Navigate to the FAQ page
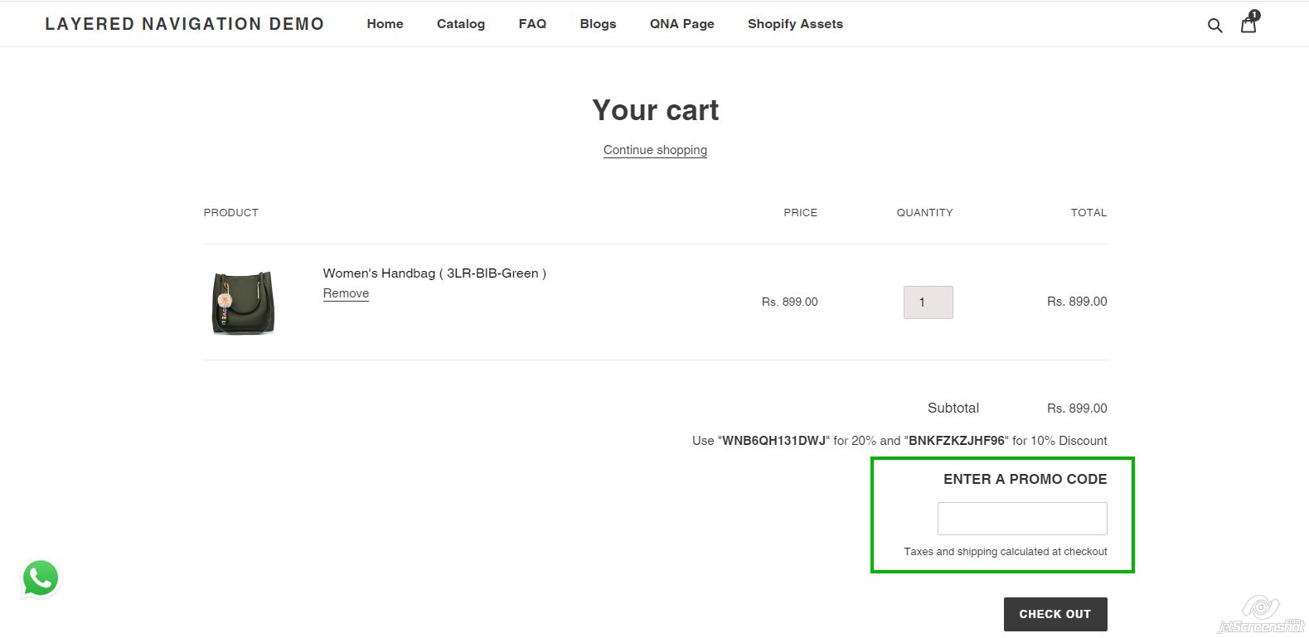This screenshot has height=638, width=1309. [x=532, y=24]
